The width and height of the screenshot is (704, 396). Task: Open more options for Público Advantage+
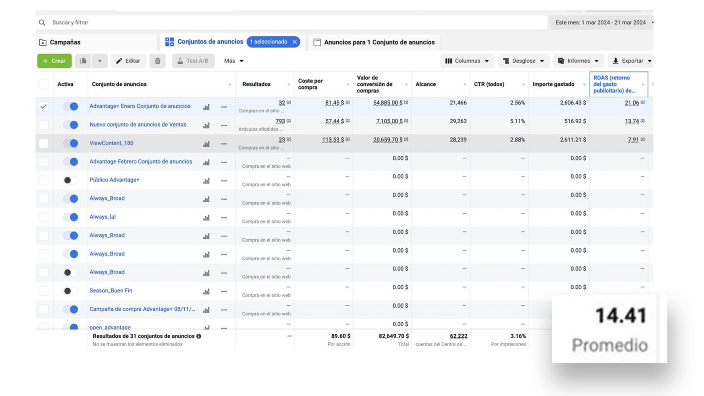pos(224,181)
